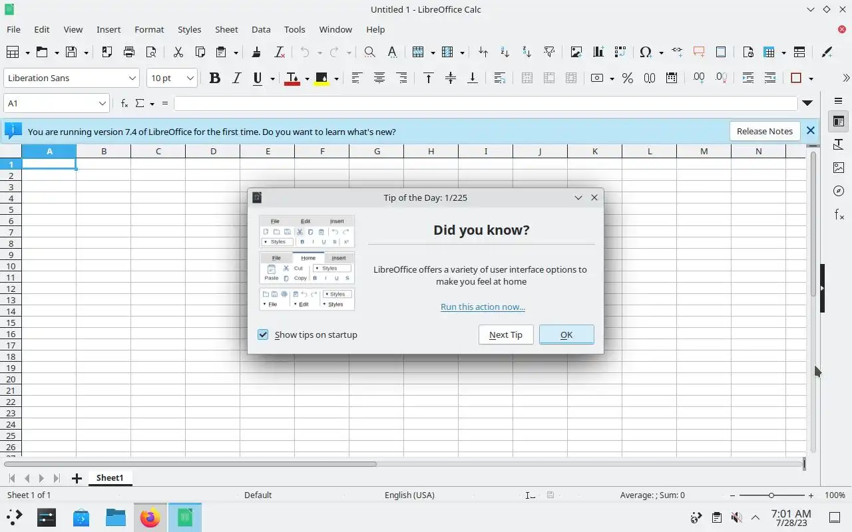The image size is (852, 532).
Task: Click the Cut scissors icon in toolbar
Action: point(178,52)
